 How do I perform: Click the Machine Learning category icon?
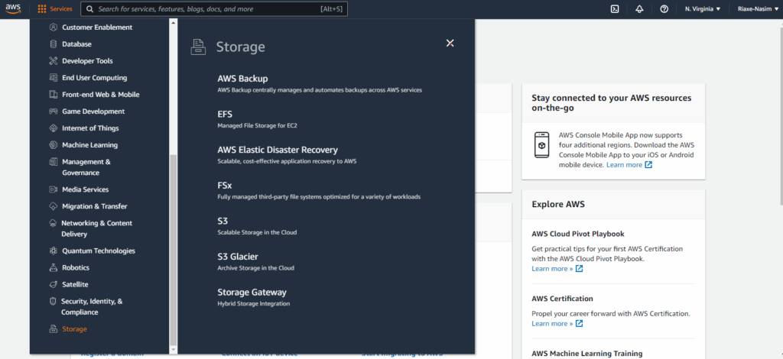coord(53,145)
